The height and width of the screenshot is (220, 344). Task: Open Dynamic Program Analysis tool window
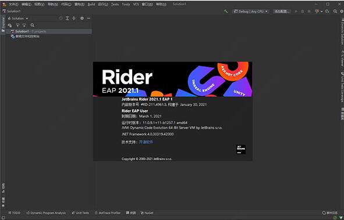pos(46,213)
